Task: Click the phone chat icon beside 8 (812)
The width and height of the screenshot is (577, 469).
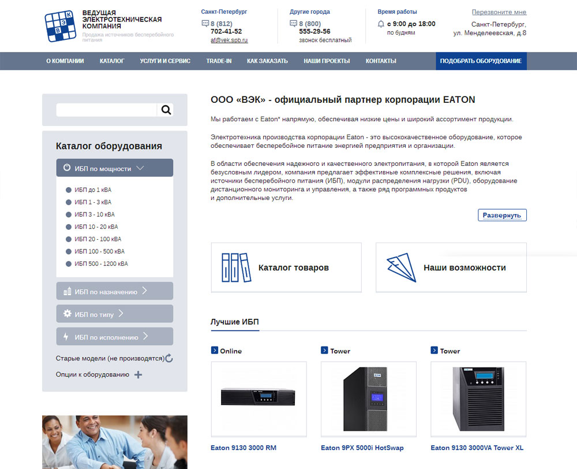Action: (205, 24)
